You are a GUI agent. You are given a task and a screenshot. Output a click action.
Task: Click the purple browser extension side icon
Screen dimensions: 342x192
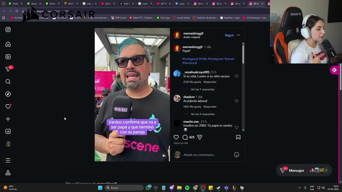pyautogui.click(x=334, y=70)
